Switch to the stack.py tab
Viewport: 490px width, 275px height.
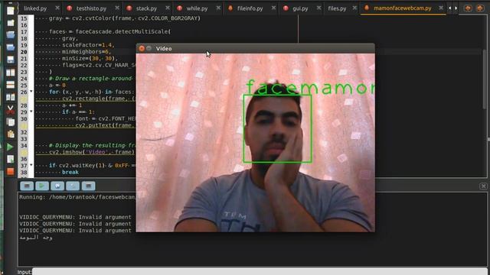[146, 8]
